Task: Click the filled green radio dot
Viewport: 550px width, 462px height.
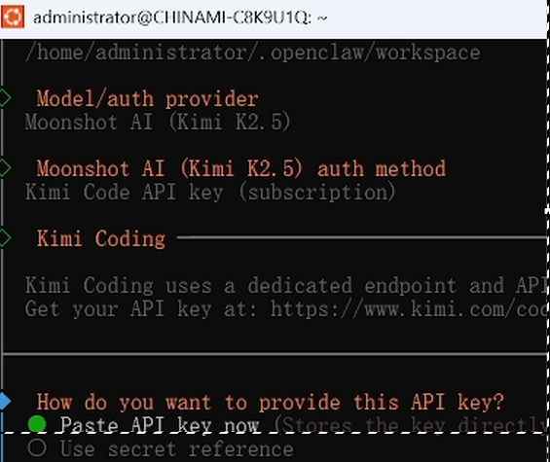Action: [36, 424]
